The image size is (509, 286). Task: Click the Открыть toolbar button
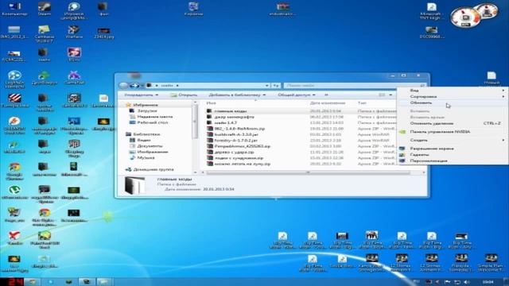184,95
